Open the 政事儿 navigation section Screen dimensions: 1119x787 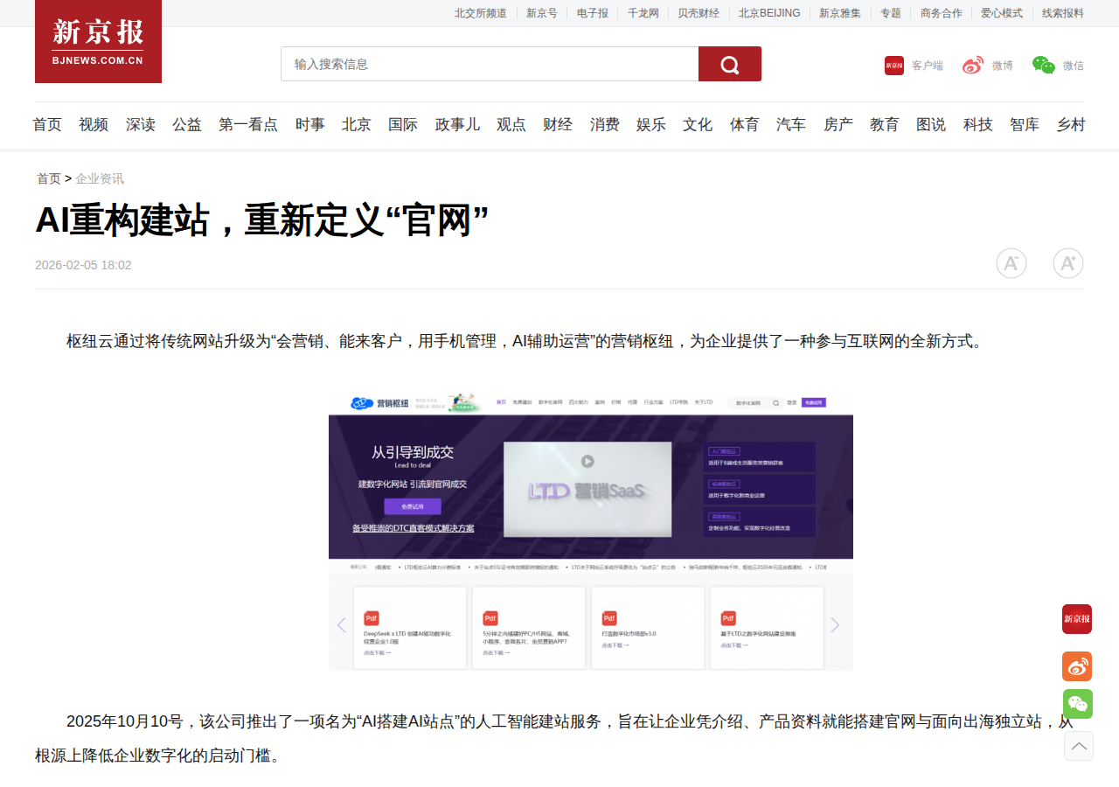[x=457, y=125]
